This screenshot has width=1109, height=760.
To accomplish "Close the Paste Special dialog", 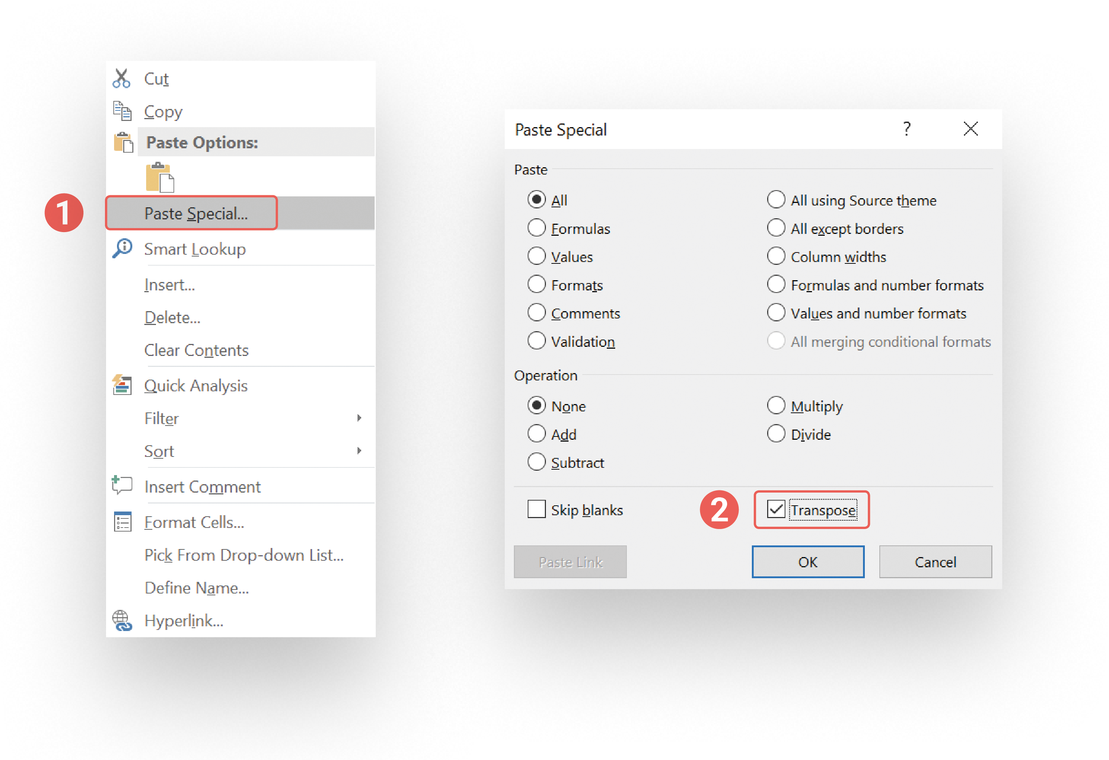I will (x=971, y=129).
